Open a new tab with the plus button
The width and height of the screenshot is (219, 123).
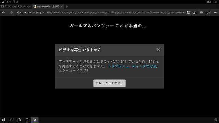67,6
